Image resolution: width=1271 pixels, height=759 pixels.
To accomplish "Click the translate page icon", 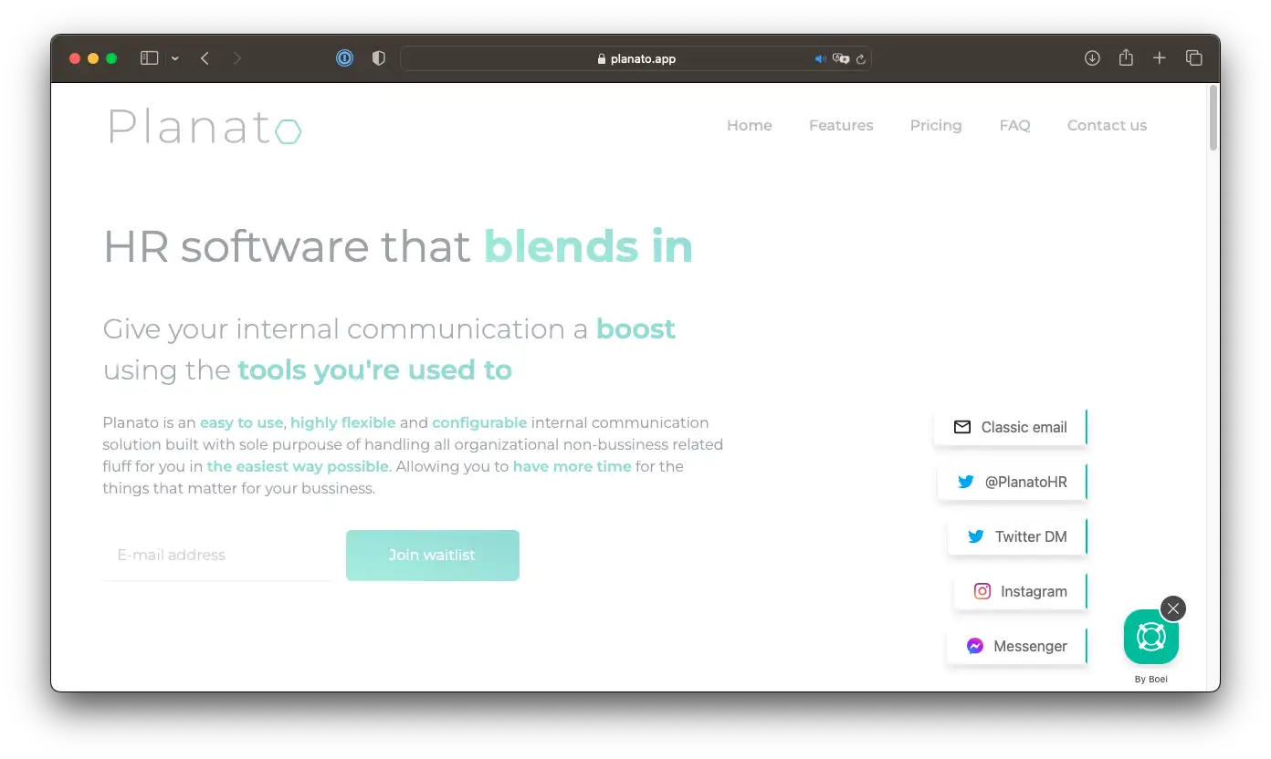I will pos(840,58).
